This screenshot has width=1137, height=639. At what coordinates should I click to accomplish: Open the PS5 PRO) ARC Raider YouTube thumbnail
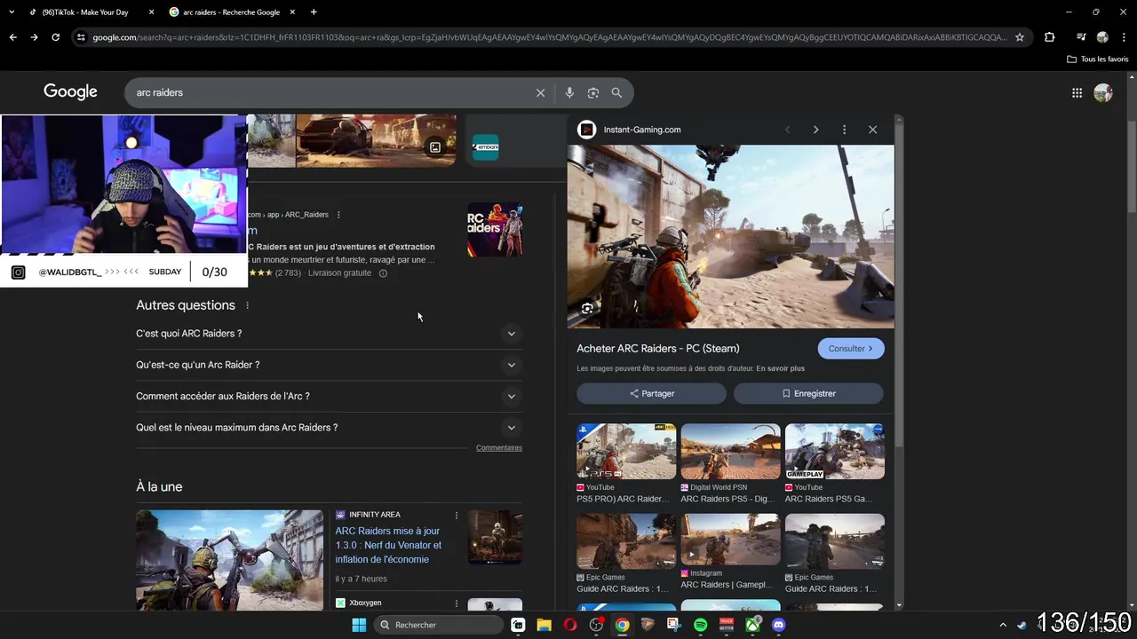pyautogui.click(x=626, y=452)
